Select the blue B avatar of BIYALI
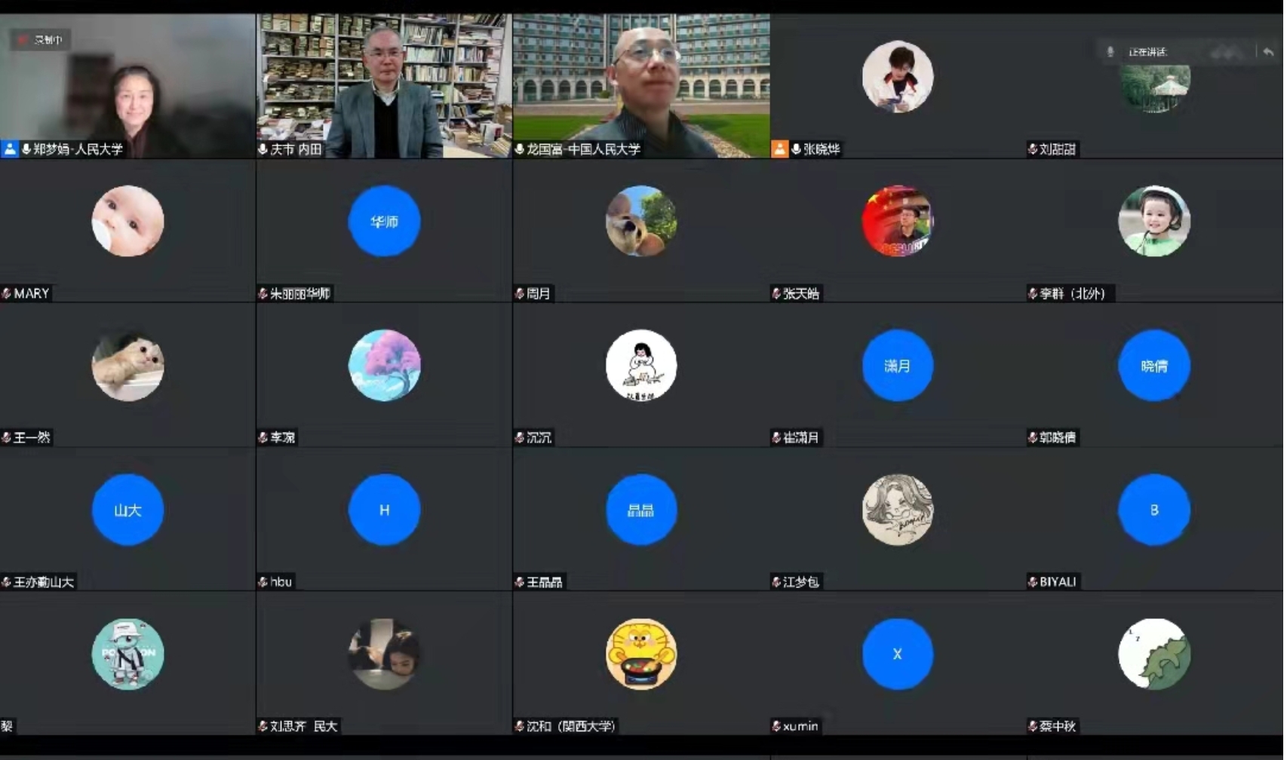Image resolution: width=1287 pixels, height=760 pixels. point(1153,510)
